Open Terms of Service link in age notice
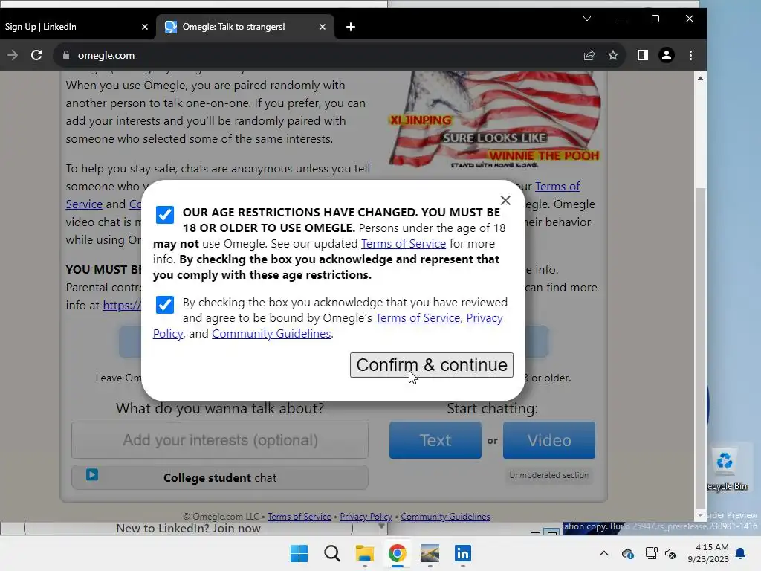 [404, 243]
